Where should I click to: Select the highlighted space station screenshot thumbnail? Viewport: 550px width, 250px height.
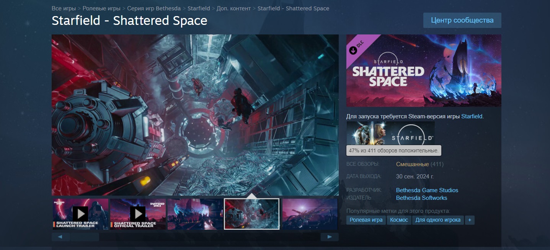(252, 214)
